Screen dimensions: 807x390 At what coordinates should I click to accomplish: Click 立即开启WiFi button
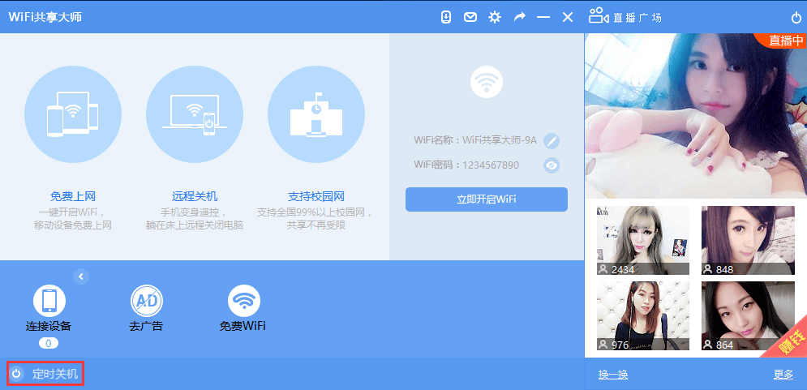click(486, 199)
